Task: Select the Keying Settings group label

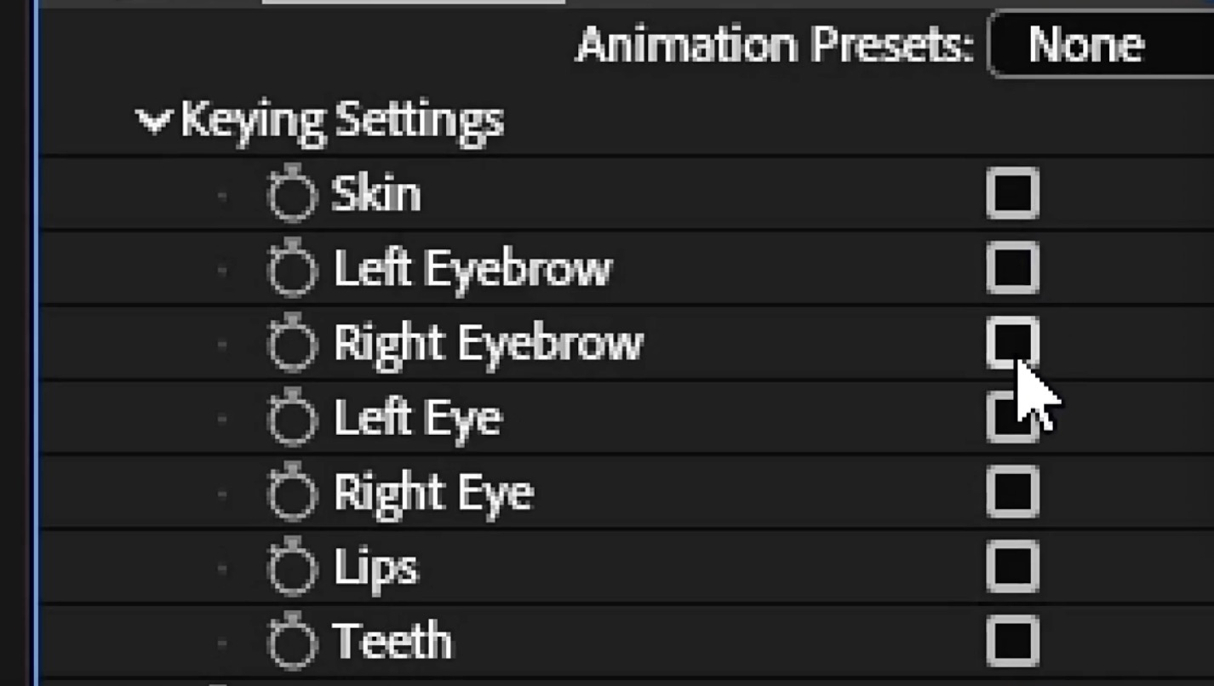Action: [342, 121]
